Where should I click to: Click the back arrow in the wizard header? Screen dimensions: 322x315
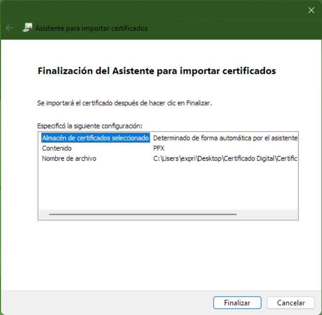tap(9, 28)
